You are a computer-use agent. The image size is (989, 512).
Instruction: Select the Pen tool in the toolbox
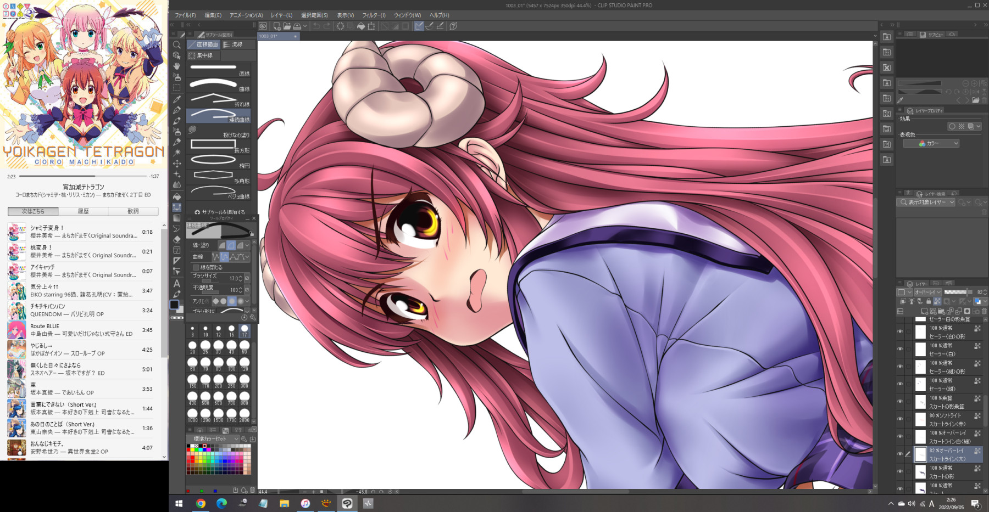coord(177,110)
